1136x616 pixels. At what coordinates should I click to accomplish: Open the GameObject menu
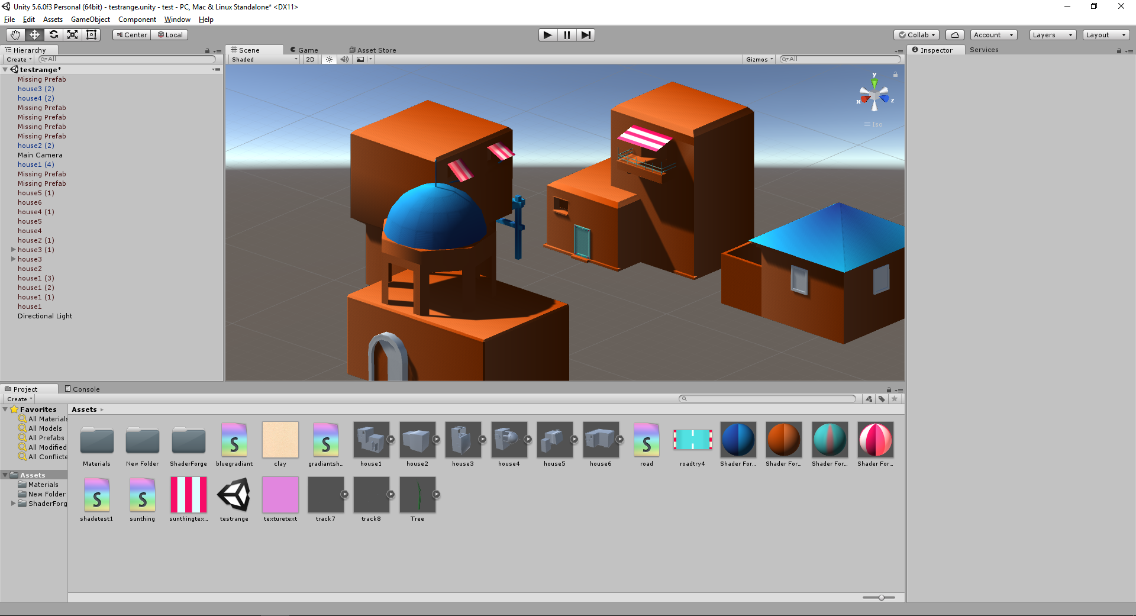point(90,20)
